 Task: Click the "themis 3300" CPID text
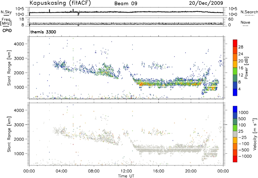43,32
